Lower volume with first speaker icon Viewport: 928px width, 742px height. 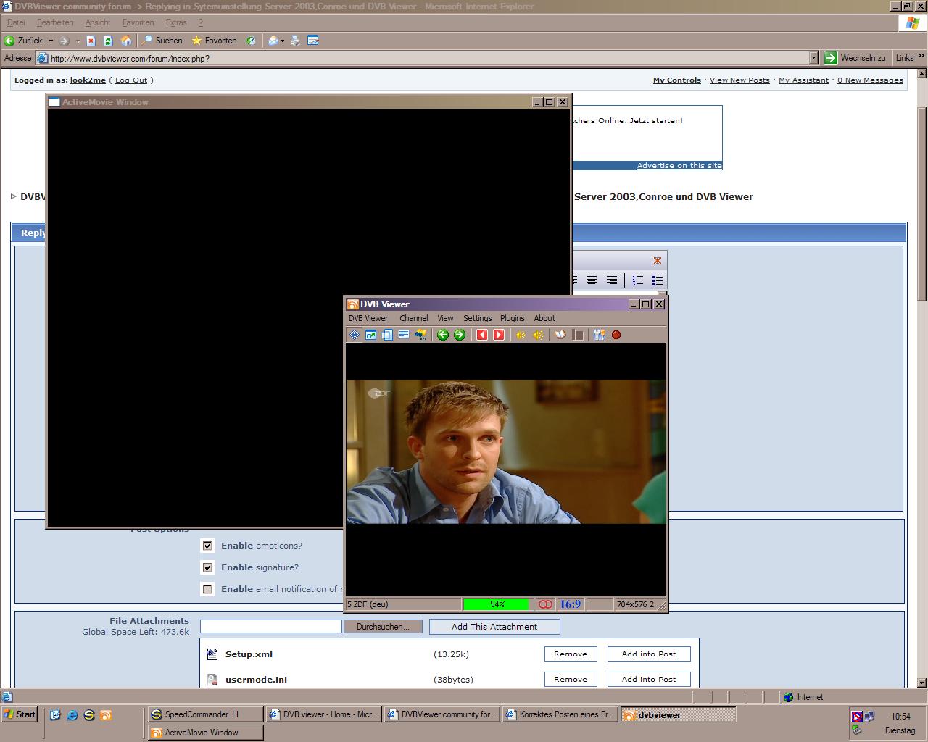[521, 335]
